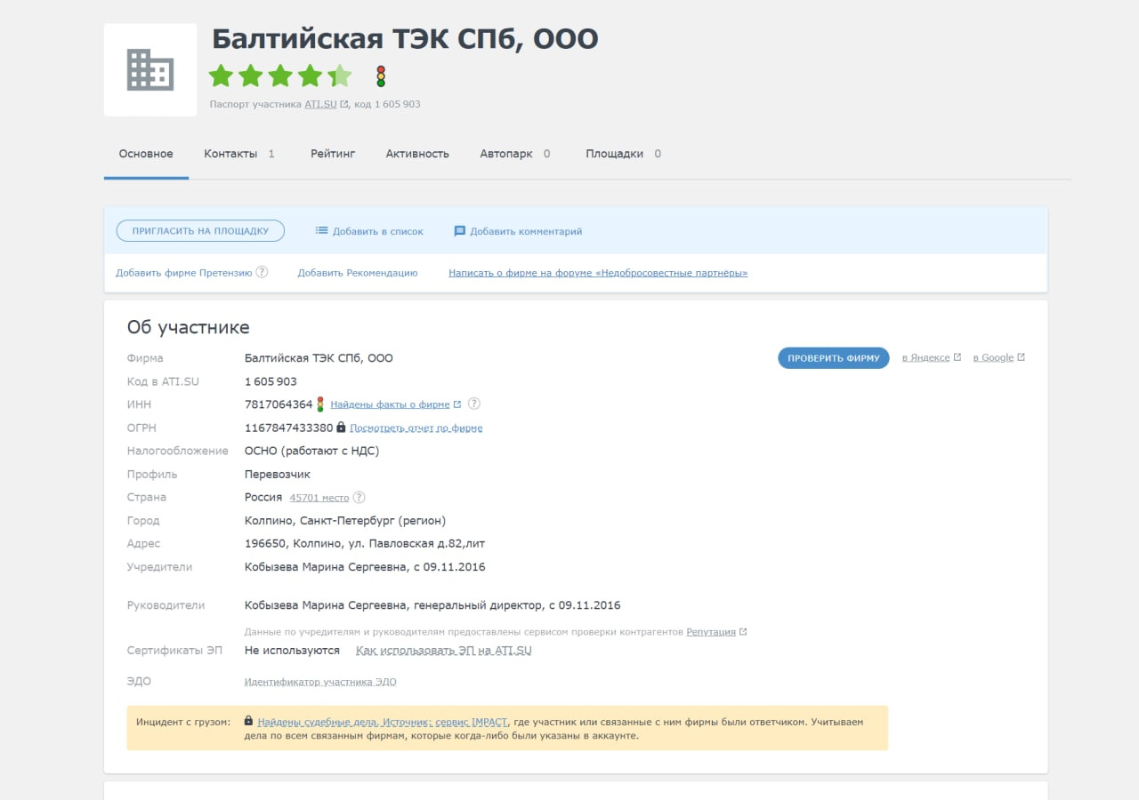Open the Найдены судебные дела link

pos(383,722)
